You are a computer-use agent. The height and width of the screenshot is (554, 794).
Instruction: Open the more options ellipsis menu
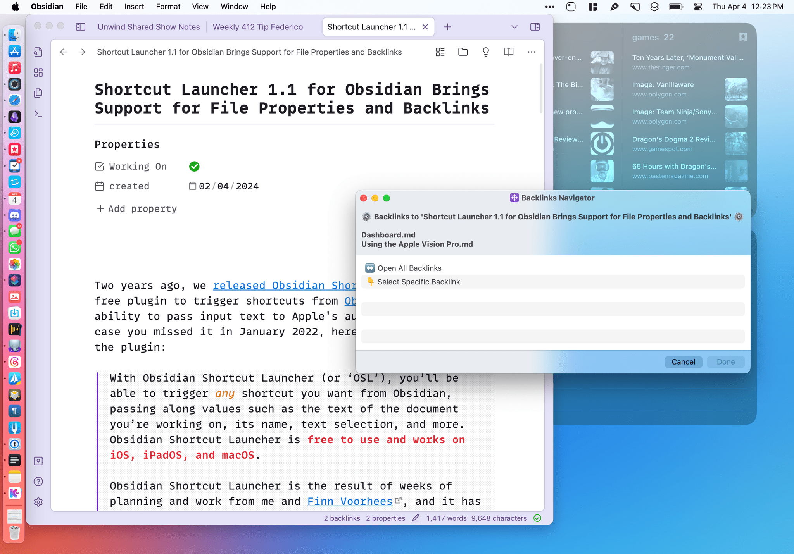531,52
